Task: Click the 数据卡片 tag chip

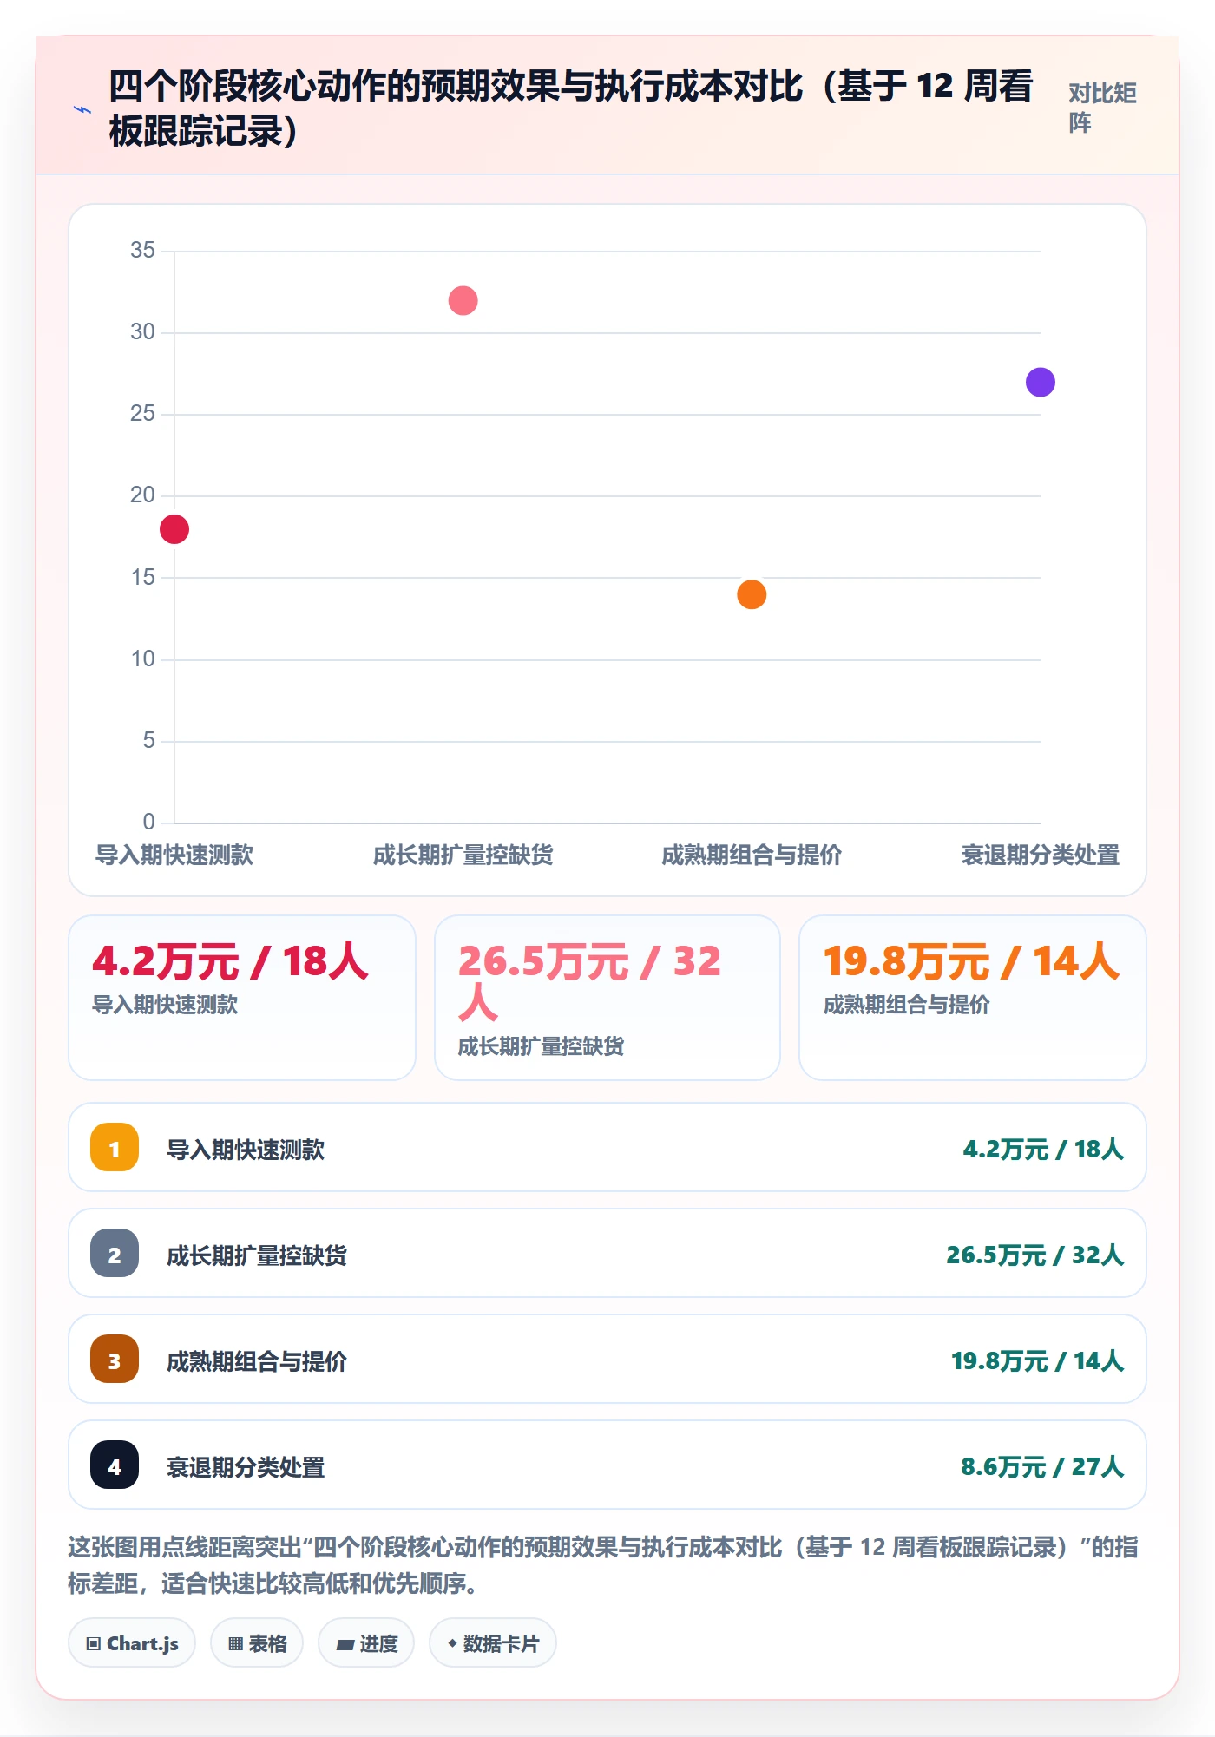Action: (493, 1642)
